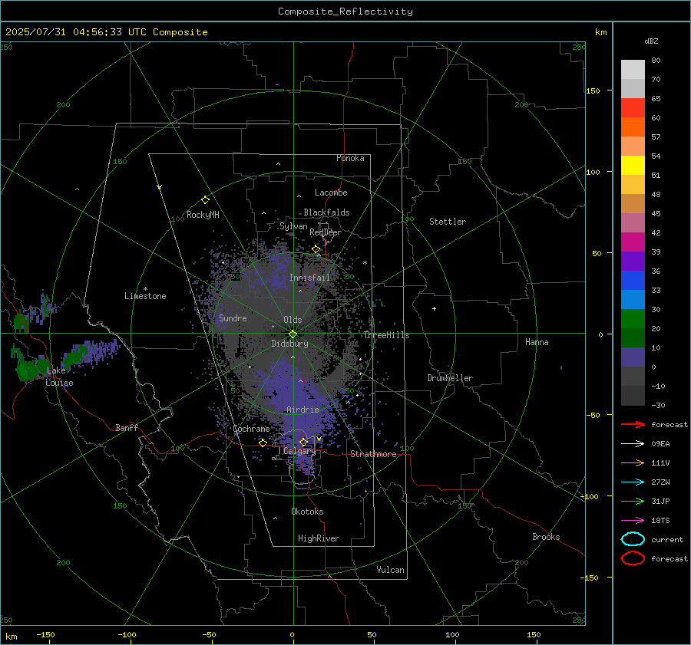Select the red 65-60 dBZ swatch

pos(633,108)
